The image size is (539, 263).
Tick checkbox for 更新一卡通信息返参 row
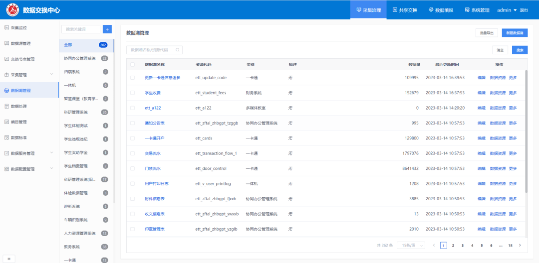pos(133,78)
